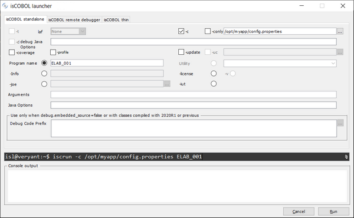Screen dimensions: 354x218
Task: Open the isCOBOL remote debugger tab
Action: point(74,20)
